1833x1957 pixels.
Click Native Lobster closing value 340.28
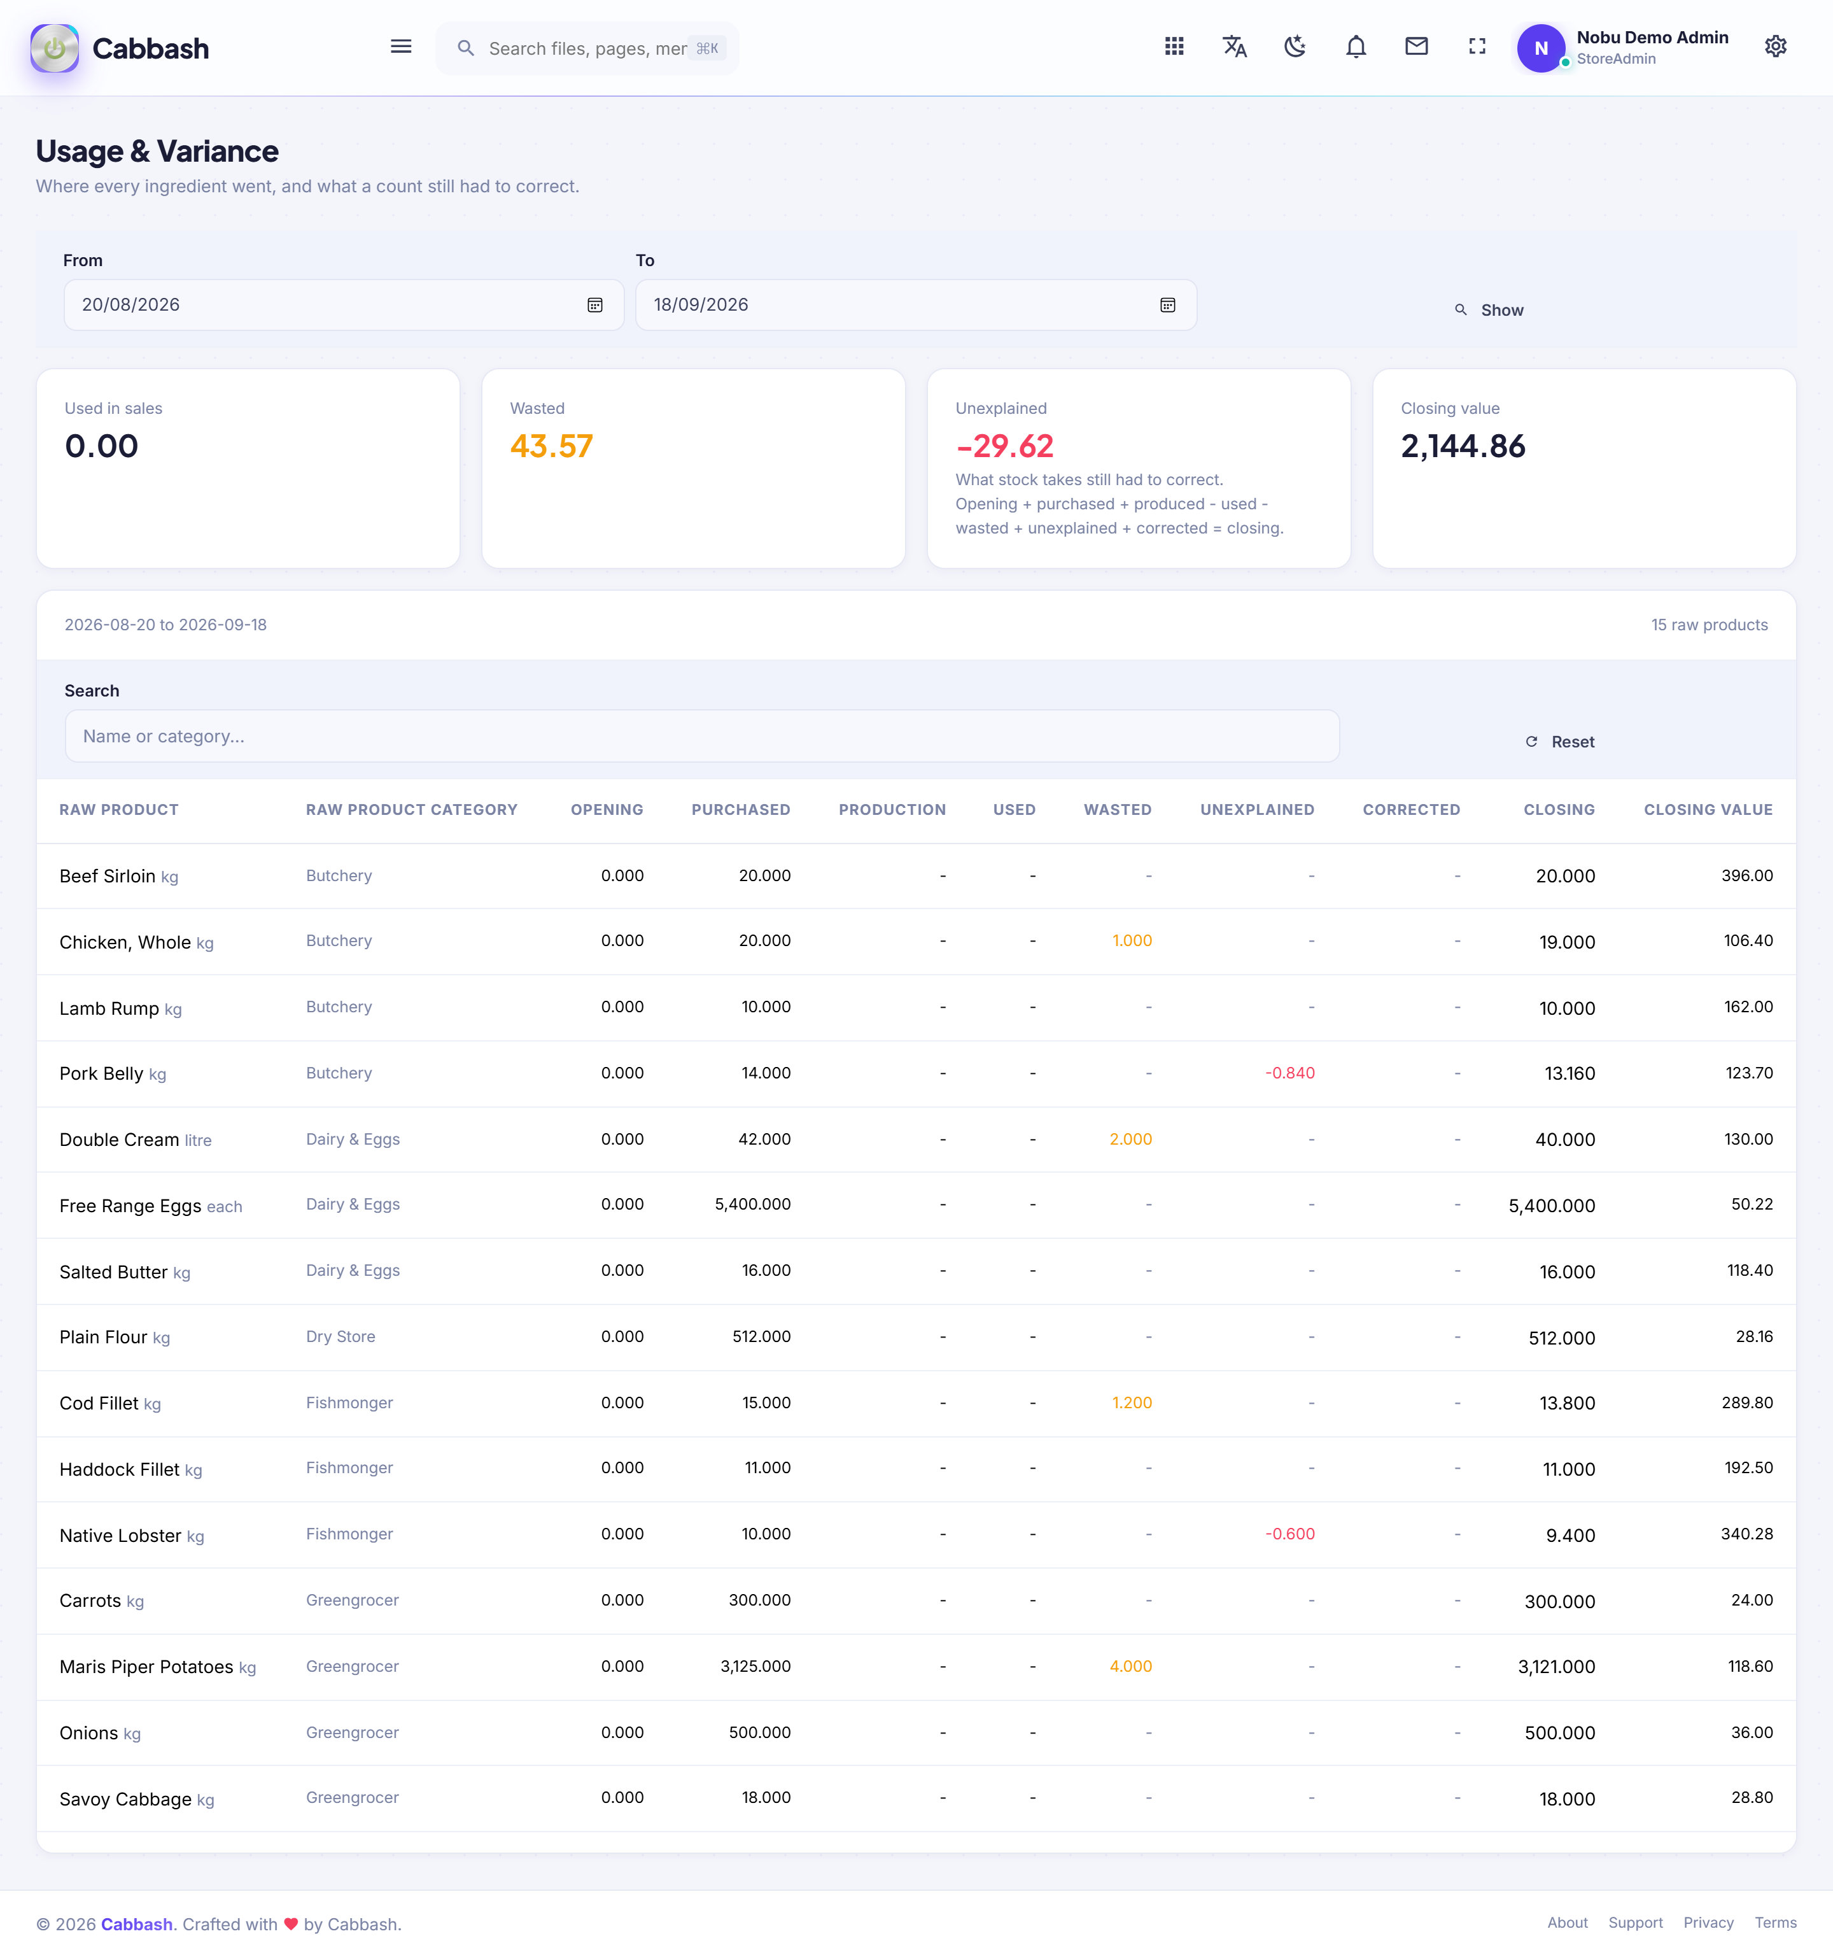(1746, 1534)
